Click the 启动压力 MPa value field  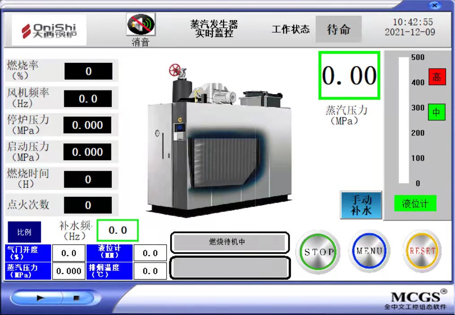tap(88, 152)
